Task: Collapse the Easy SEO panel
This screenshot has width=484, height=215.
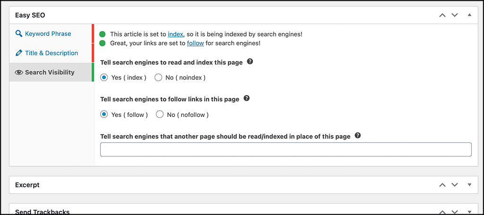Action: (469, 15)
